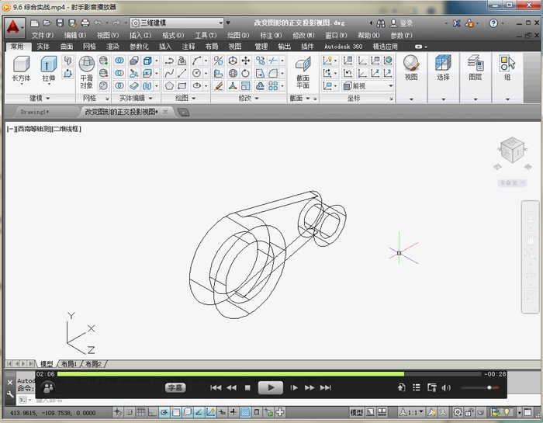Open the 文件 menu
The image size is (543, 423).
tap(43, 36)
